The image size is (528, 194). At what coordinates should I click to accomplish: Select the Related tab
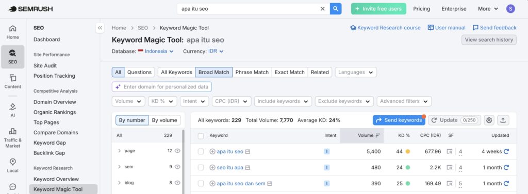click(x=320, y=72)
